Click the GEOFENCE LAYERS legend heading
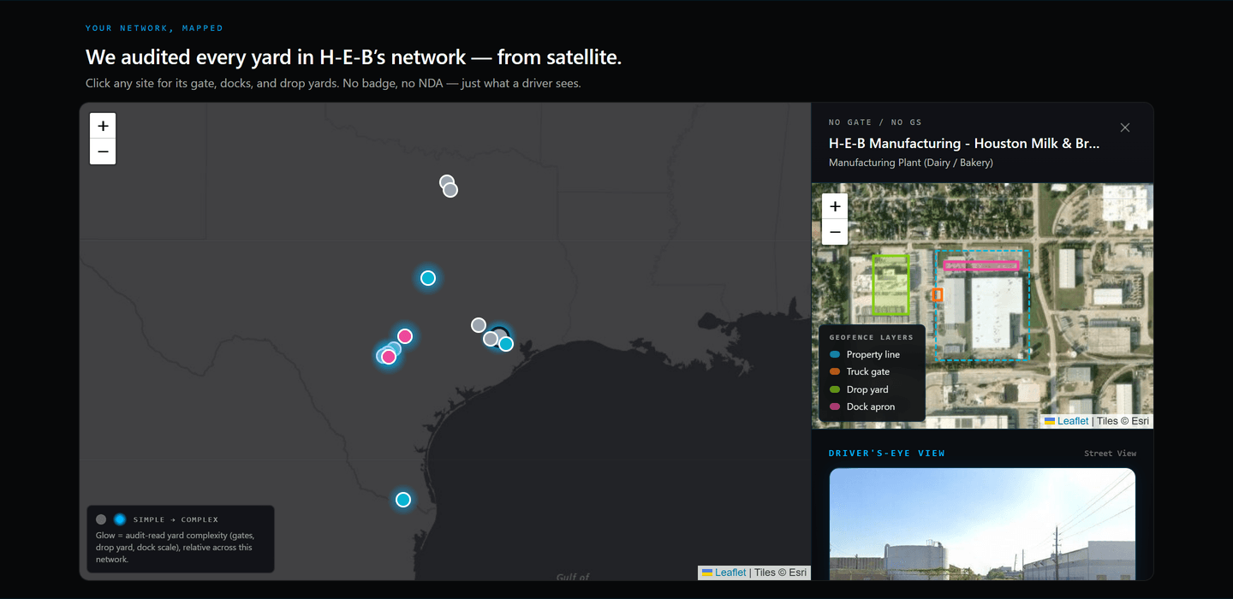Viewport: 1233px width, 599px height. point(872,337)
